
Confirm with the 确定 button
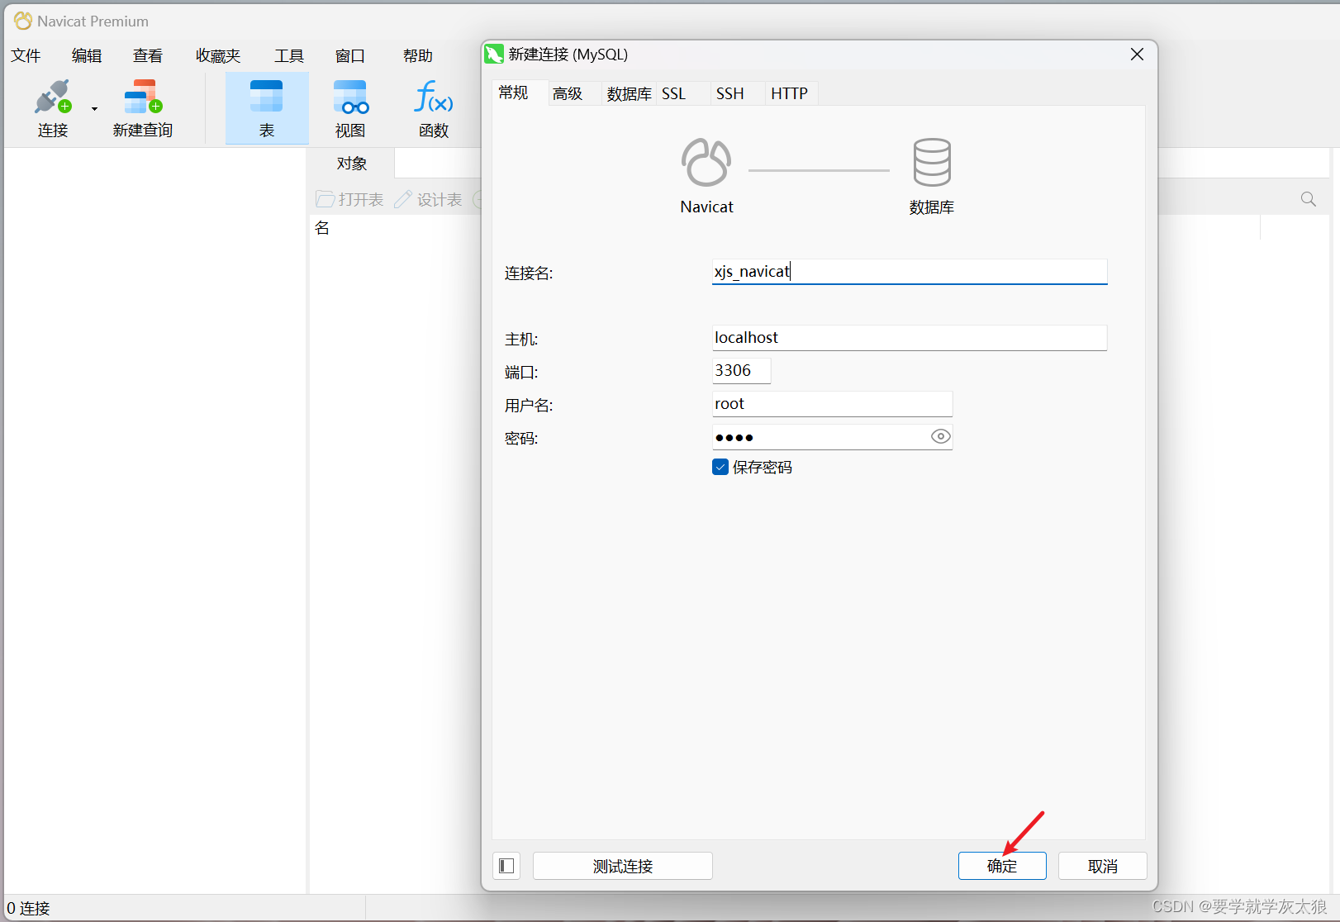click(x=1002, y=866)
